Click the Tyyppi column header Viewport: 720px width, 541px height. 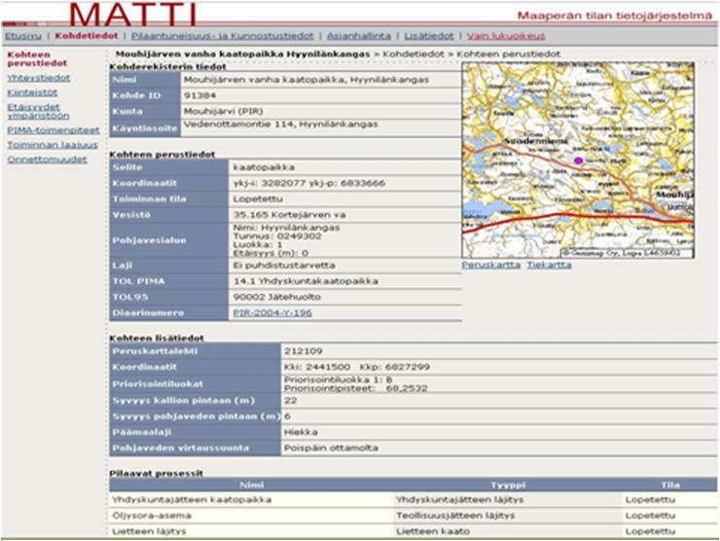click(x=508, y=485)
